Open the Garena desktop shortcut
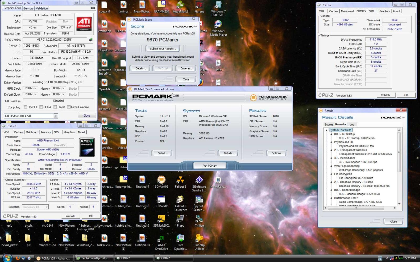 pos(199,7)
